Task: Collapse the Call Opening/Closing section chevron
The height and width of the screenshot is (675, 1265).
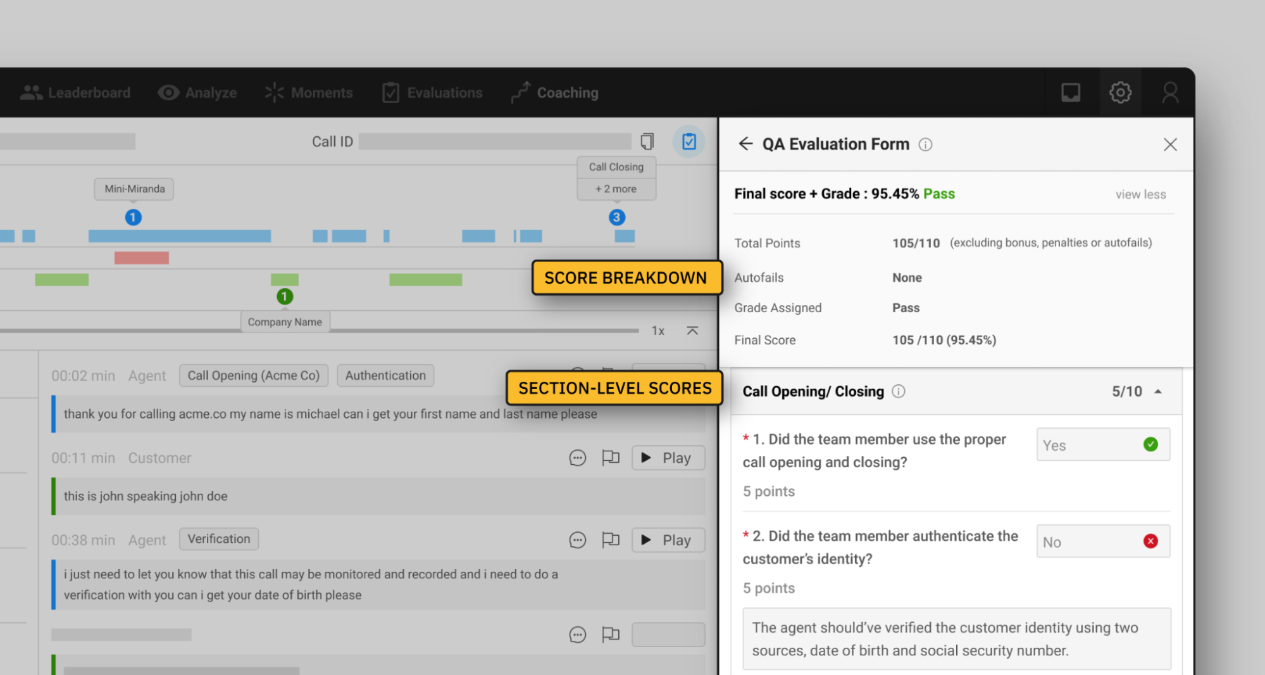Action: 1159,391
